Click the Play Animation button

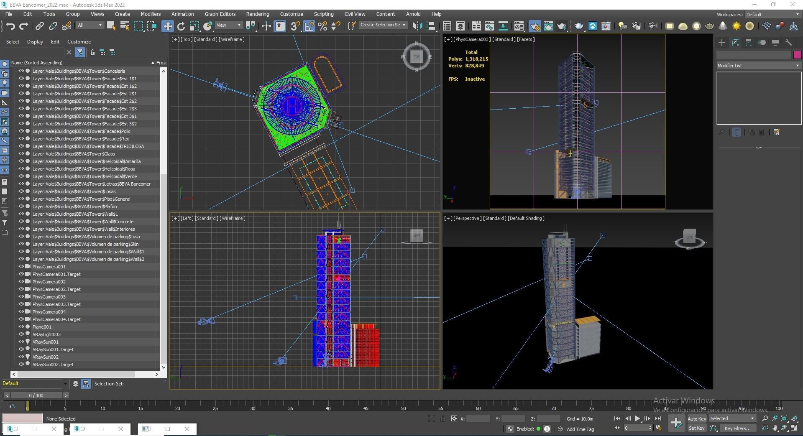point(637,418)
